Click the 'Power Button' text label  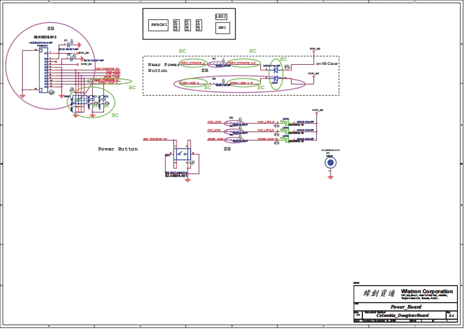(117, 149)
